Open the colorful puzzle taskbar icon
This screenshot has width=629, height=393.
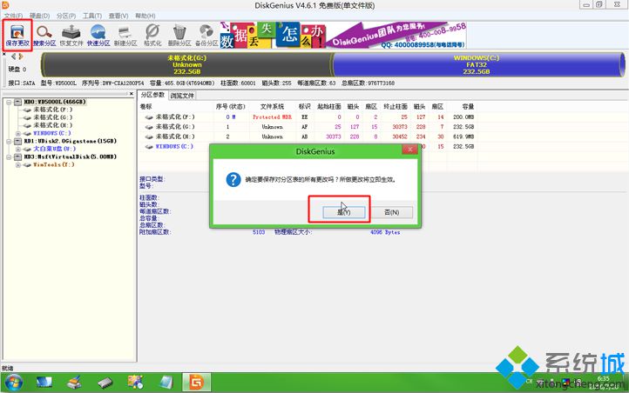[x=136, y=383]
